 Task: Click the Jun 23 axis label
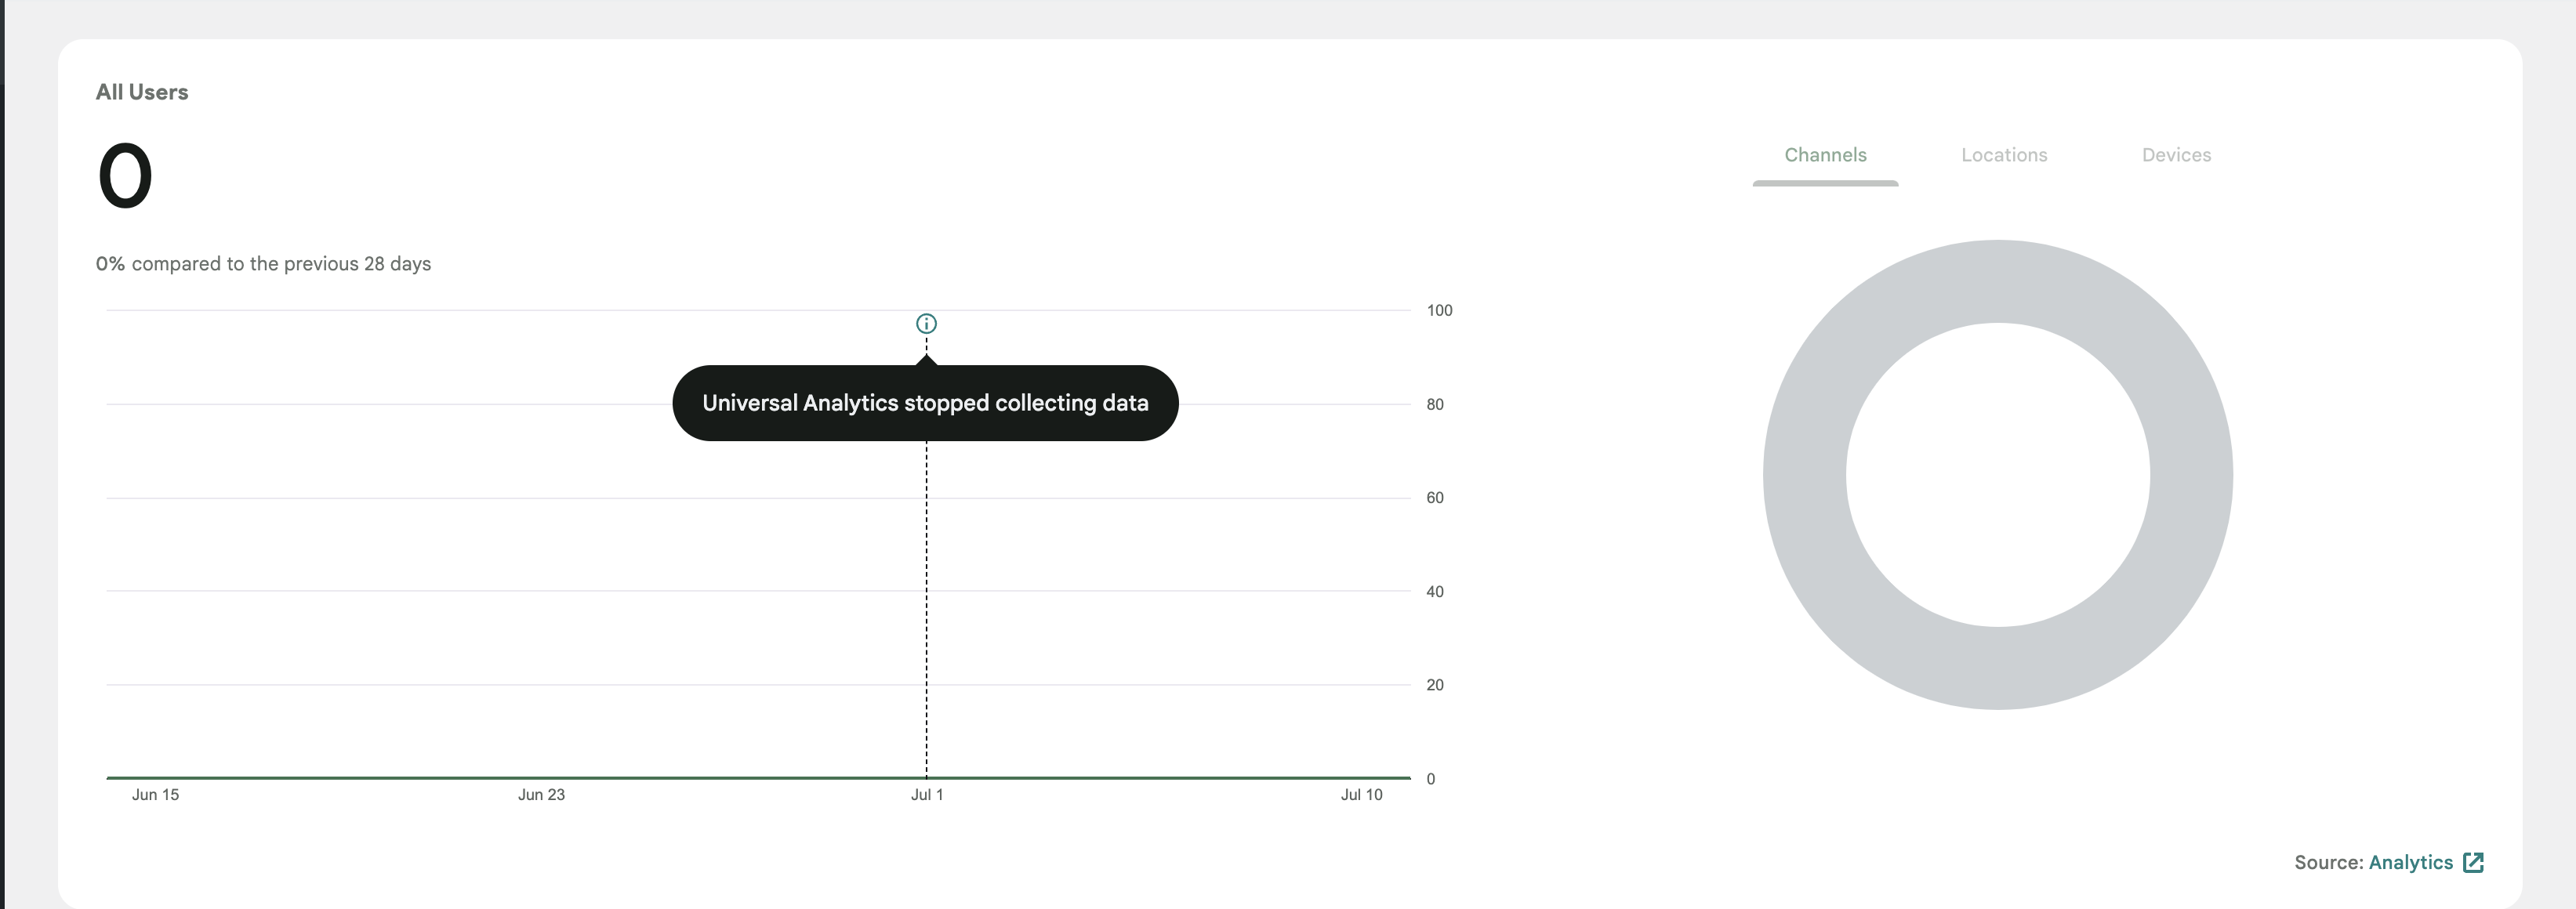click(x=541, y=794)
